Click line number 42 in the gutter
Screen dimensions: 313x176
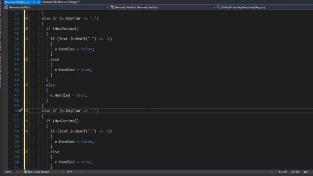pos(16,69)
